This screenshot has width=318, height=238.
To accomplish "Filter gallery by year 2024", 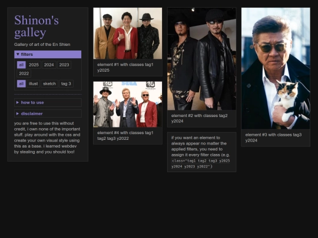I will (x=49, y=65).
